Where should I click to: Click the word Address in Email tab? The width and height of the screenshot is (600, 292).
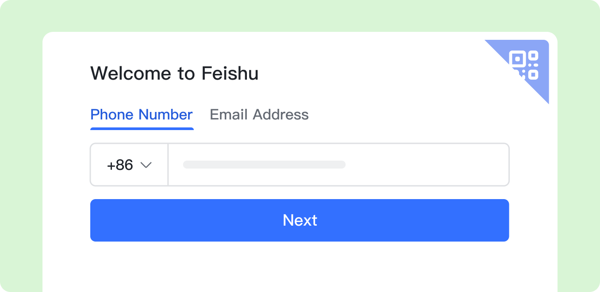point(281,115)
